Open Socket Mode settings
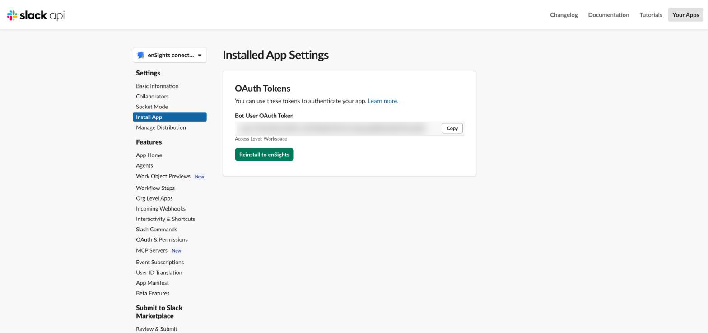This screenshot has height=333, width=708. pyautogui.click(x=152, y=107)
